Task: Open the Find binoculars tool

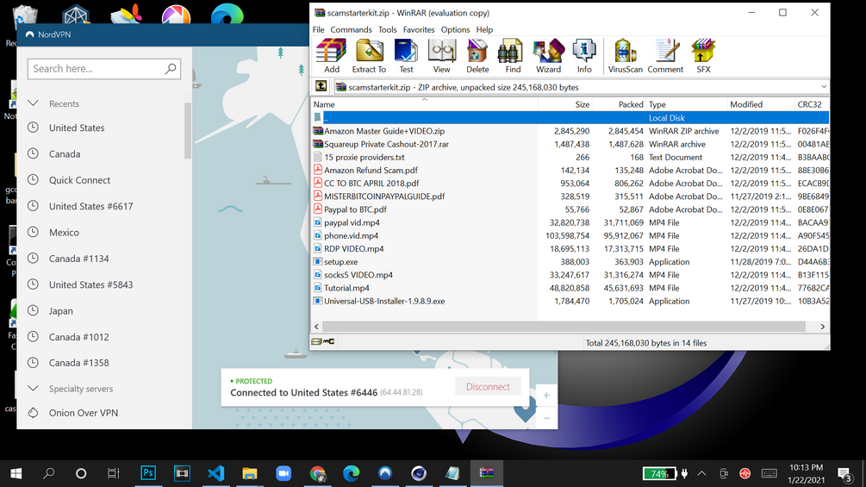Action: pyautogui.click(x=513, y=56)
